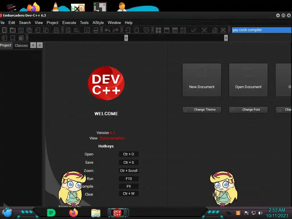Screen dimensions: 292x219
Task: Open the Search menu
Action: tap(25, 23)
